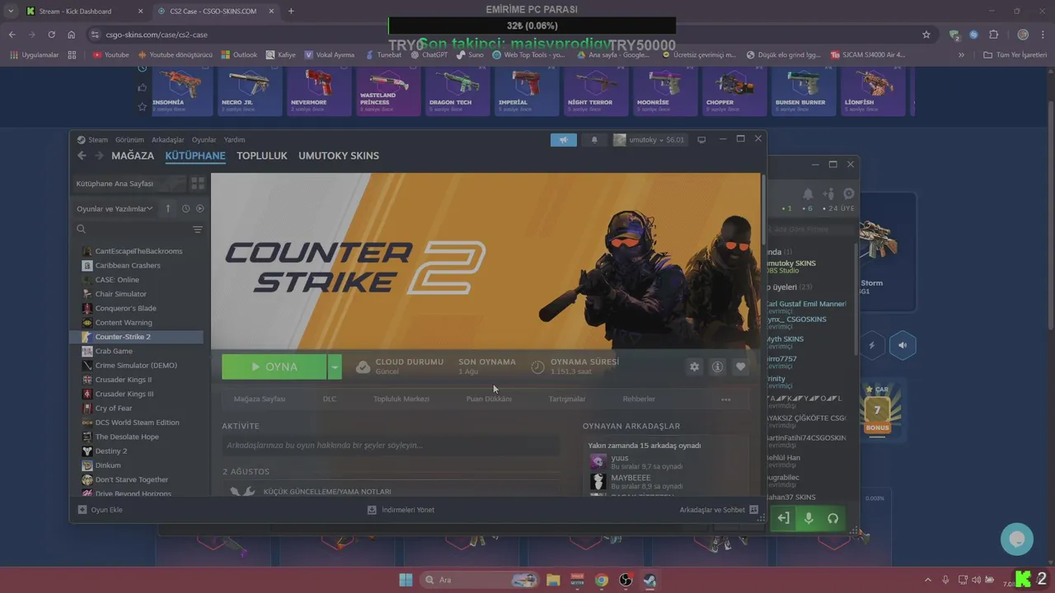1055x593 pixels.
Task: Toggle Counter-Strike 2 favorite heart icon
Action: pyautogui.click(x=740, y=367)
